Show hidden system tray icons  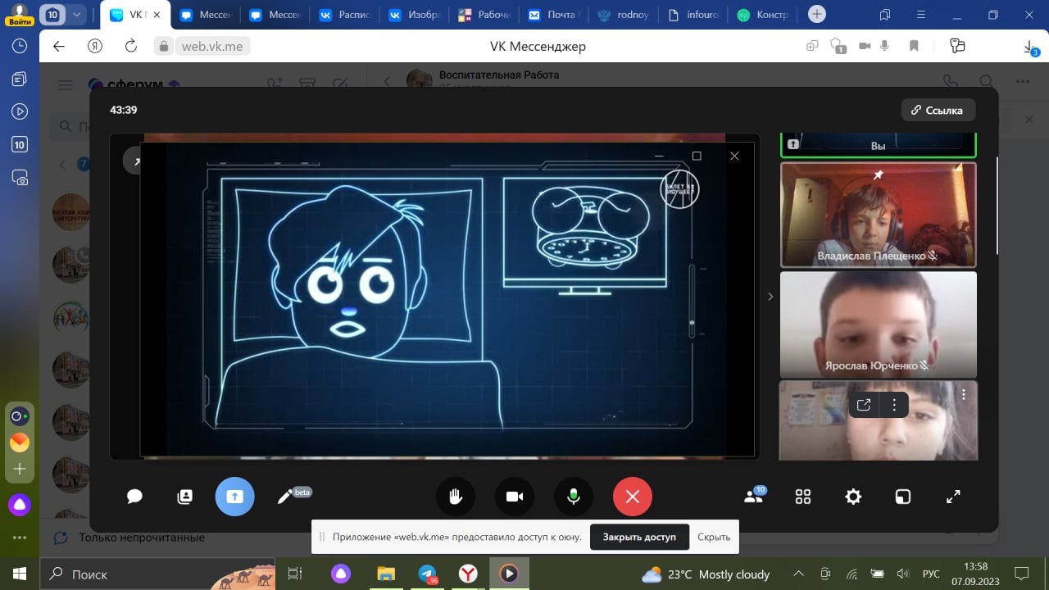click(x=800, y=574)
